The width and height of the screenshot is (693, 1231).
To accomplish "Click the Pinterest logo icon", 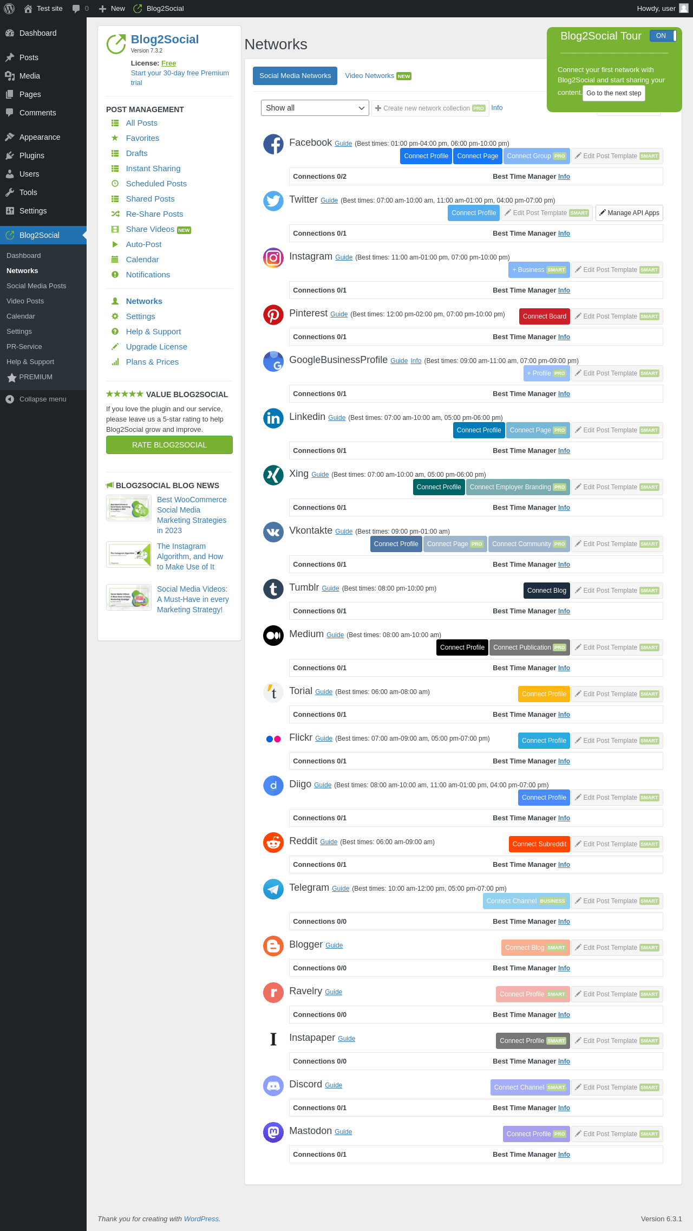I will [x=273, y=315].
